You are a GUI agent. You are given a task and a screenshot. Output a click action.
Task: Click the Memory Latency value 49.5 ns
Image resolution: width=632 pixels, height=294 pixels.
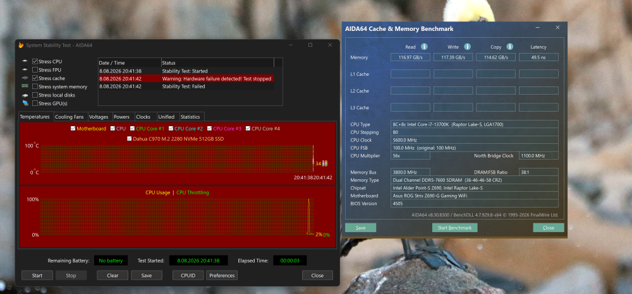[538, 57]
